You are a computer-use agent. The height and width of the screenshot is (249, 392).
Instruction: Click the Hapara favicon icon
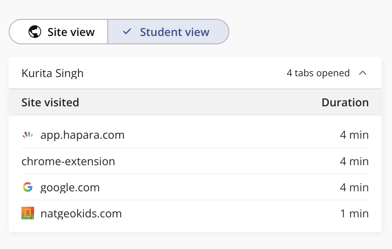coord(27,135)
